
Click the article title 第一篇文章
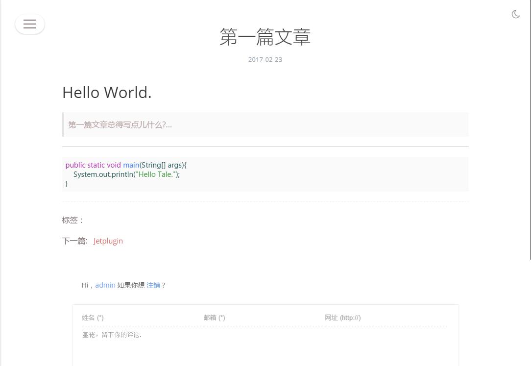[265, 37]
